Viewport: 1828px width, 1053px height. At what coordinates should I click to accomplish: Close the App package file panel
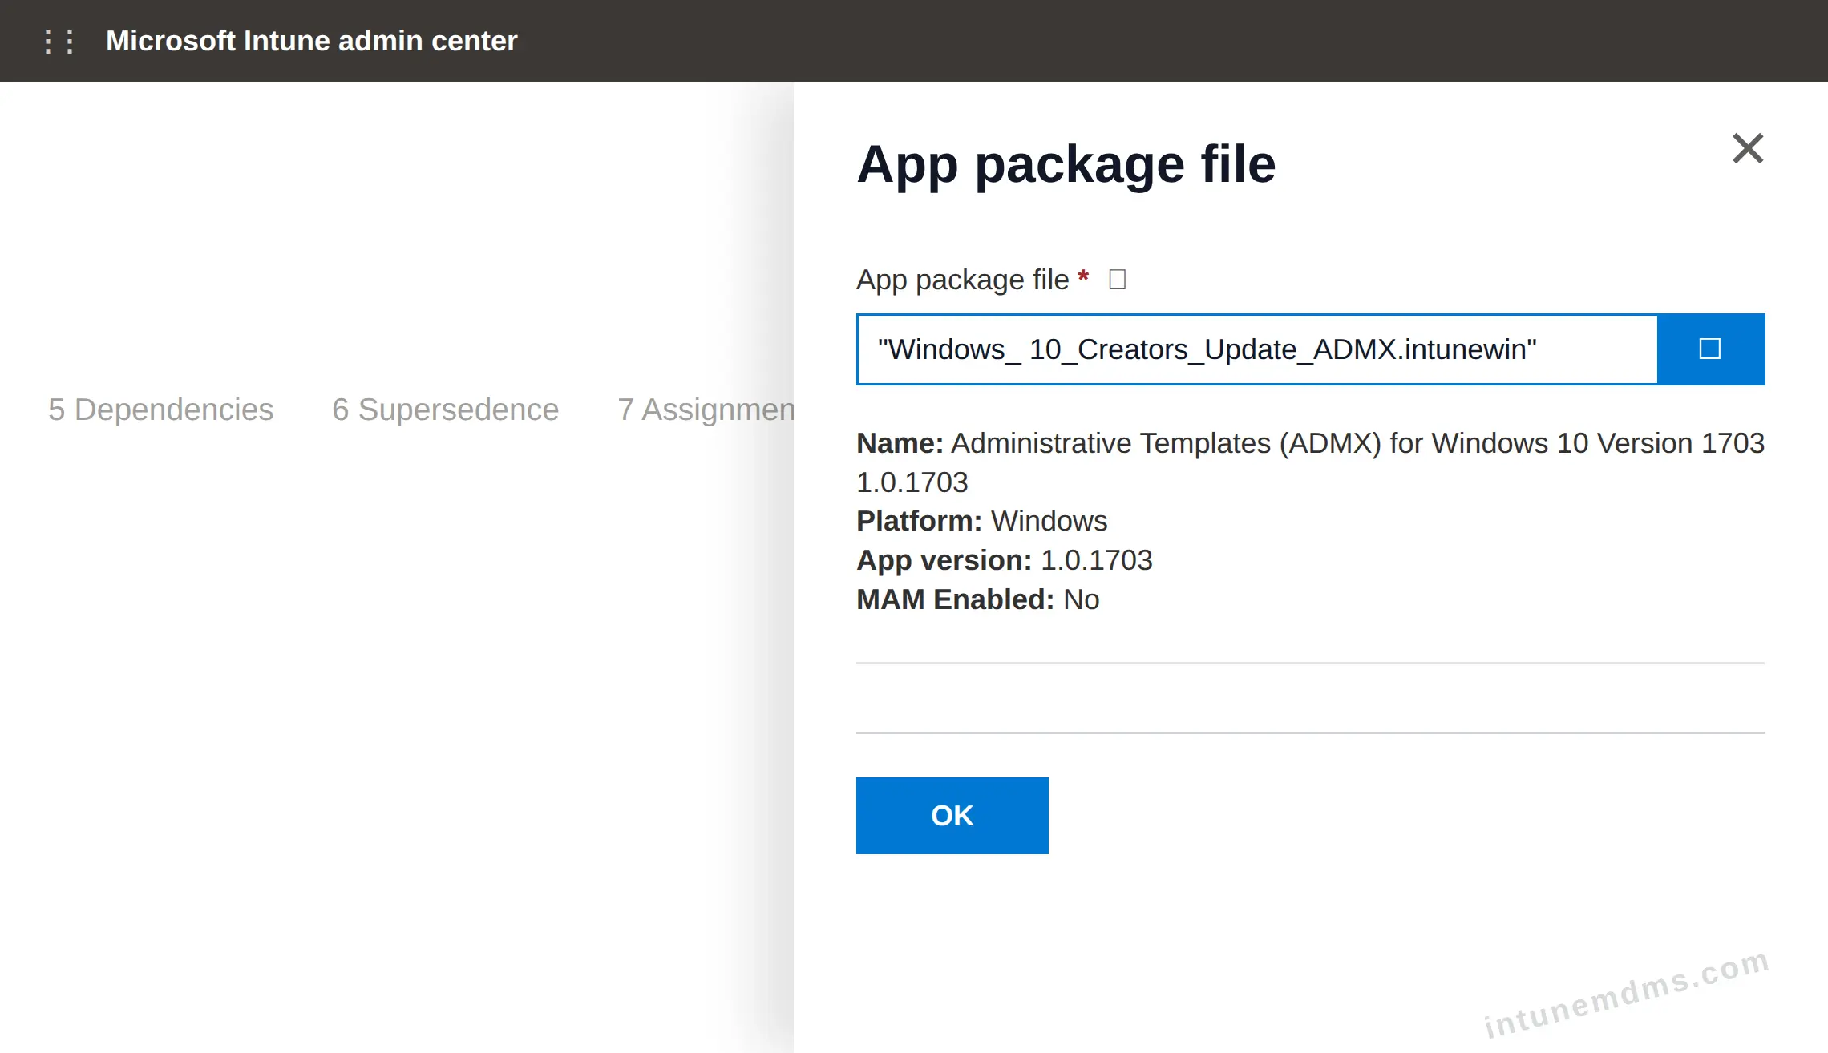1748,148
